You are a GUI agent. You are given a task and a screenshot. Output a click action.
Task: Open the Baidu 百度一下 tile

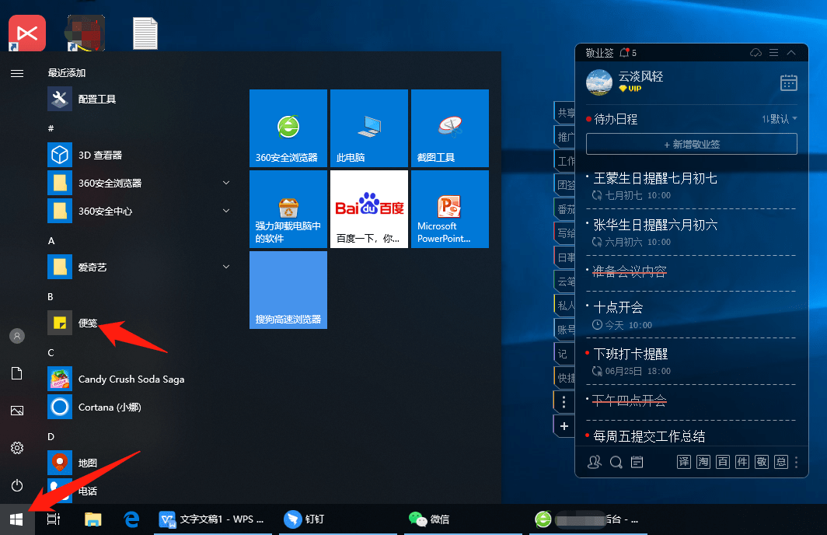pos(368,209)
